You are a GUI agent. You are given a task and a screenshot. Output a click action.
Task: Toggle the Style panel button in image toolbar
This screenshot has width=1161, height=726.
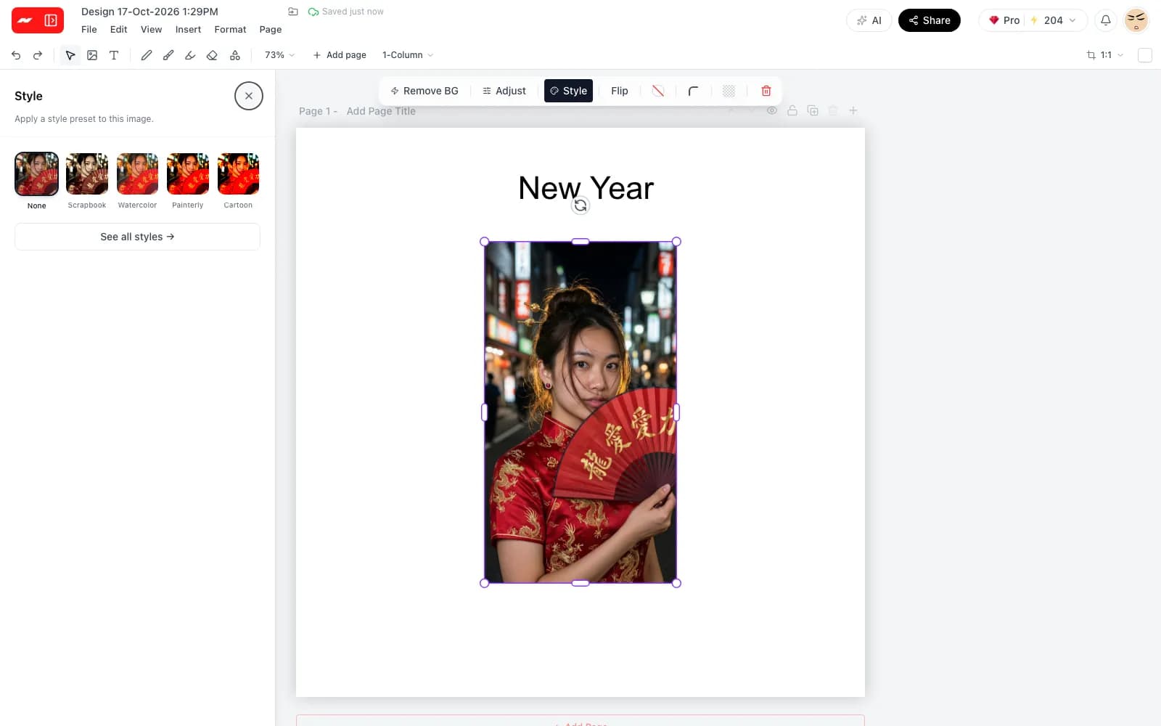pos(568,91)
